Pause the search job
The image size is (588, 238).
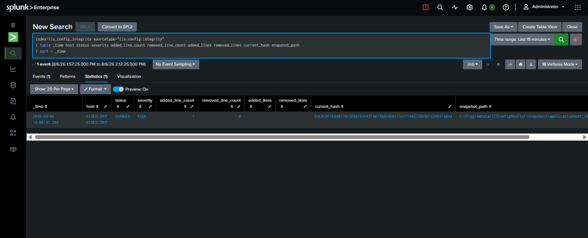click(x=488, y=64)
